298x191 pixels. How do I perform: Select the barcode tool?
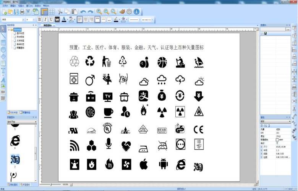pos(3,92)
